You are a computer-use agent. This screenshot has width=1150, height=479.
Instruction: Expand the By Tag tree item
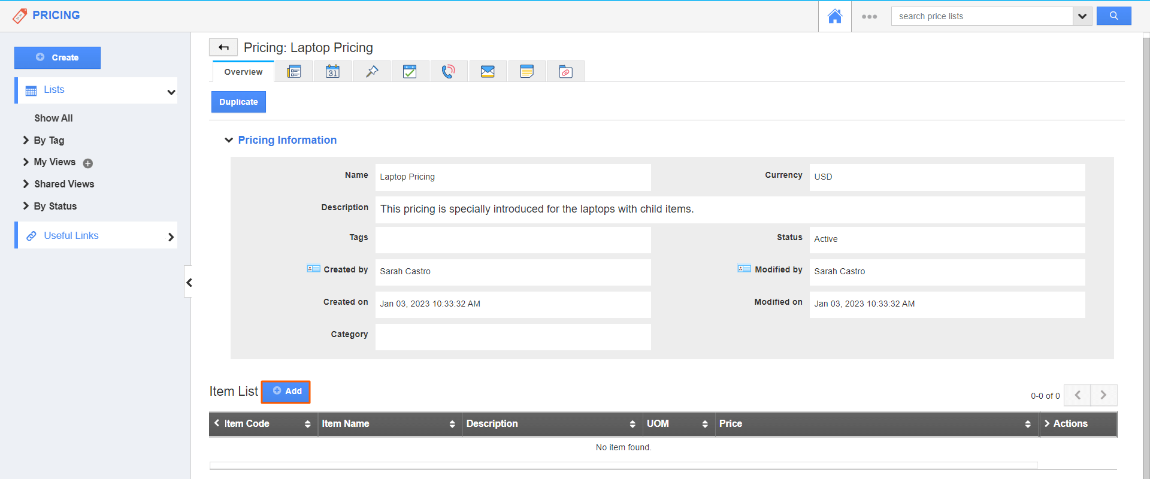[26, 140]
